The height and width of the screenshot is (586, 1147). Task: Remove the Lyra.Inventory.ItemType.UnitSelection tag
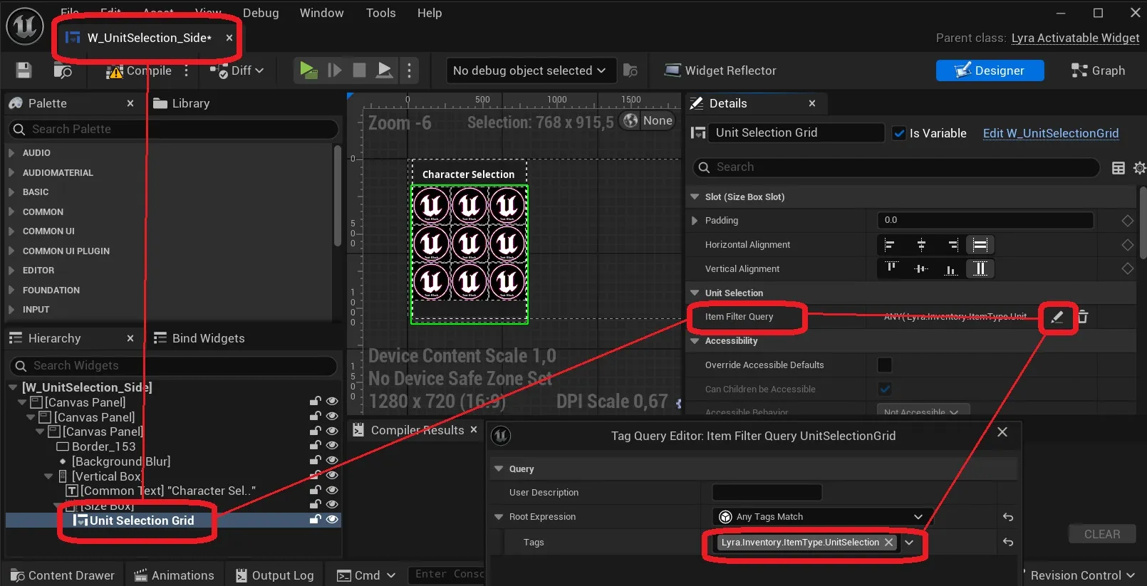(x=888, y=542)
